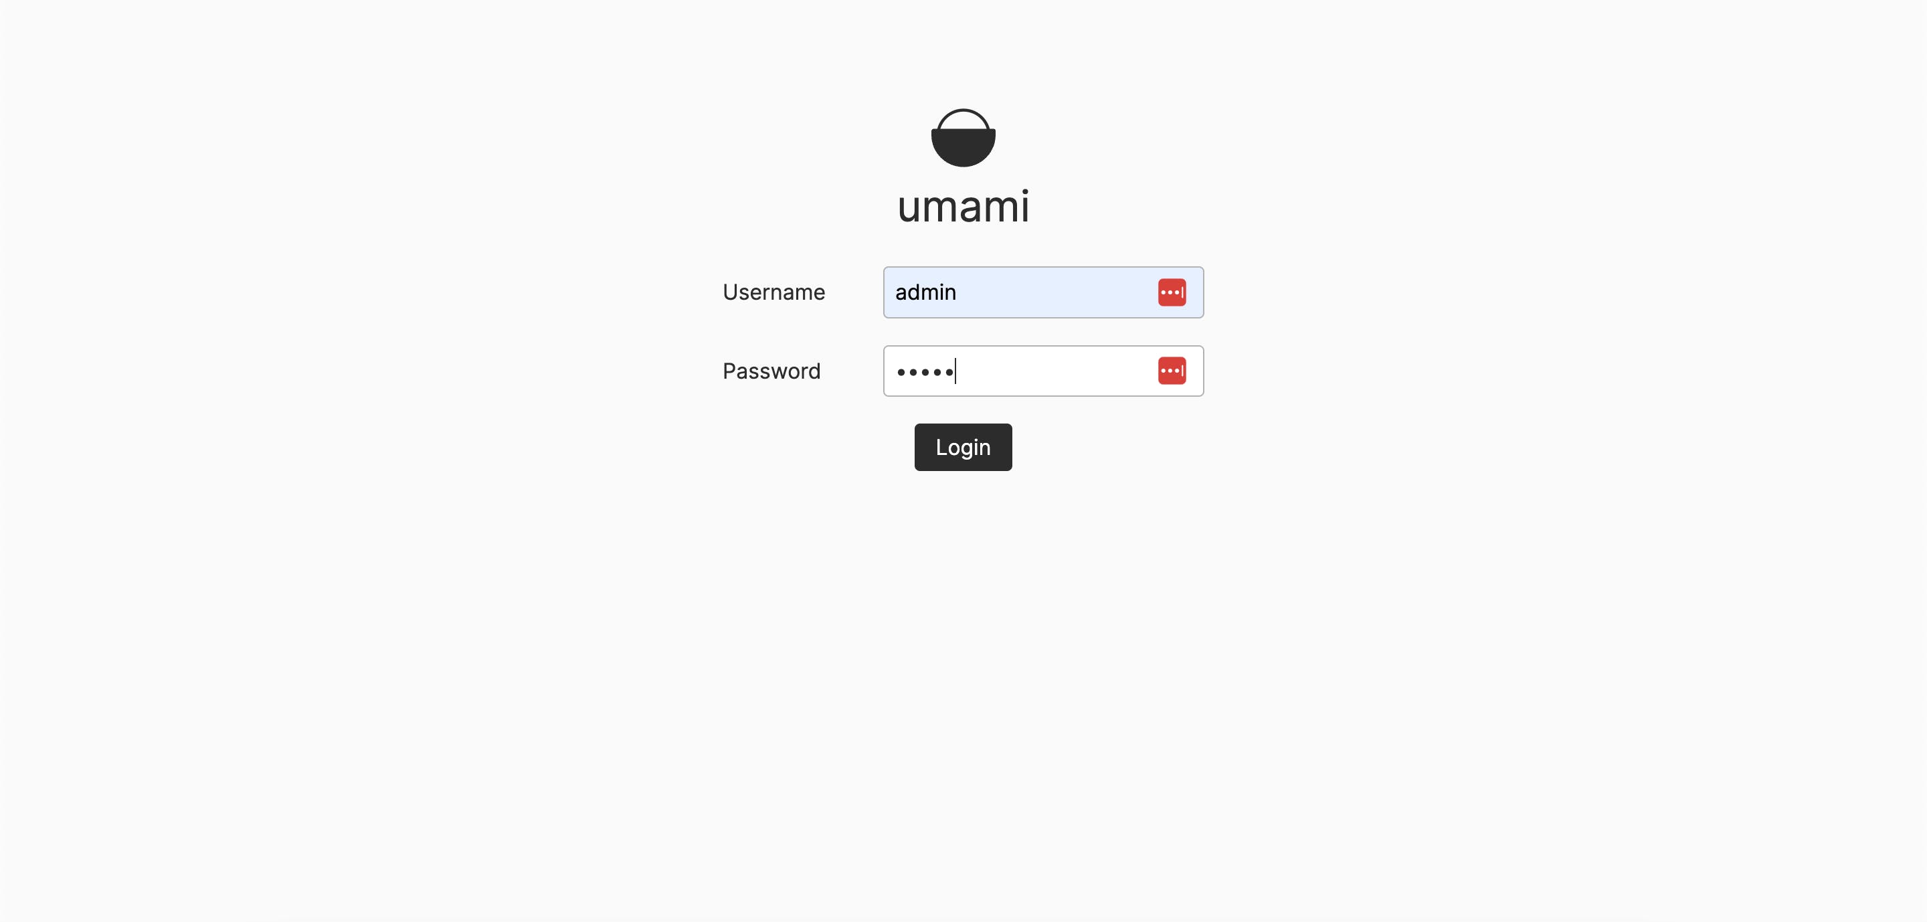
Task: Click the umami title text
Action: coord(963,206)
